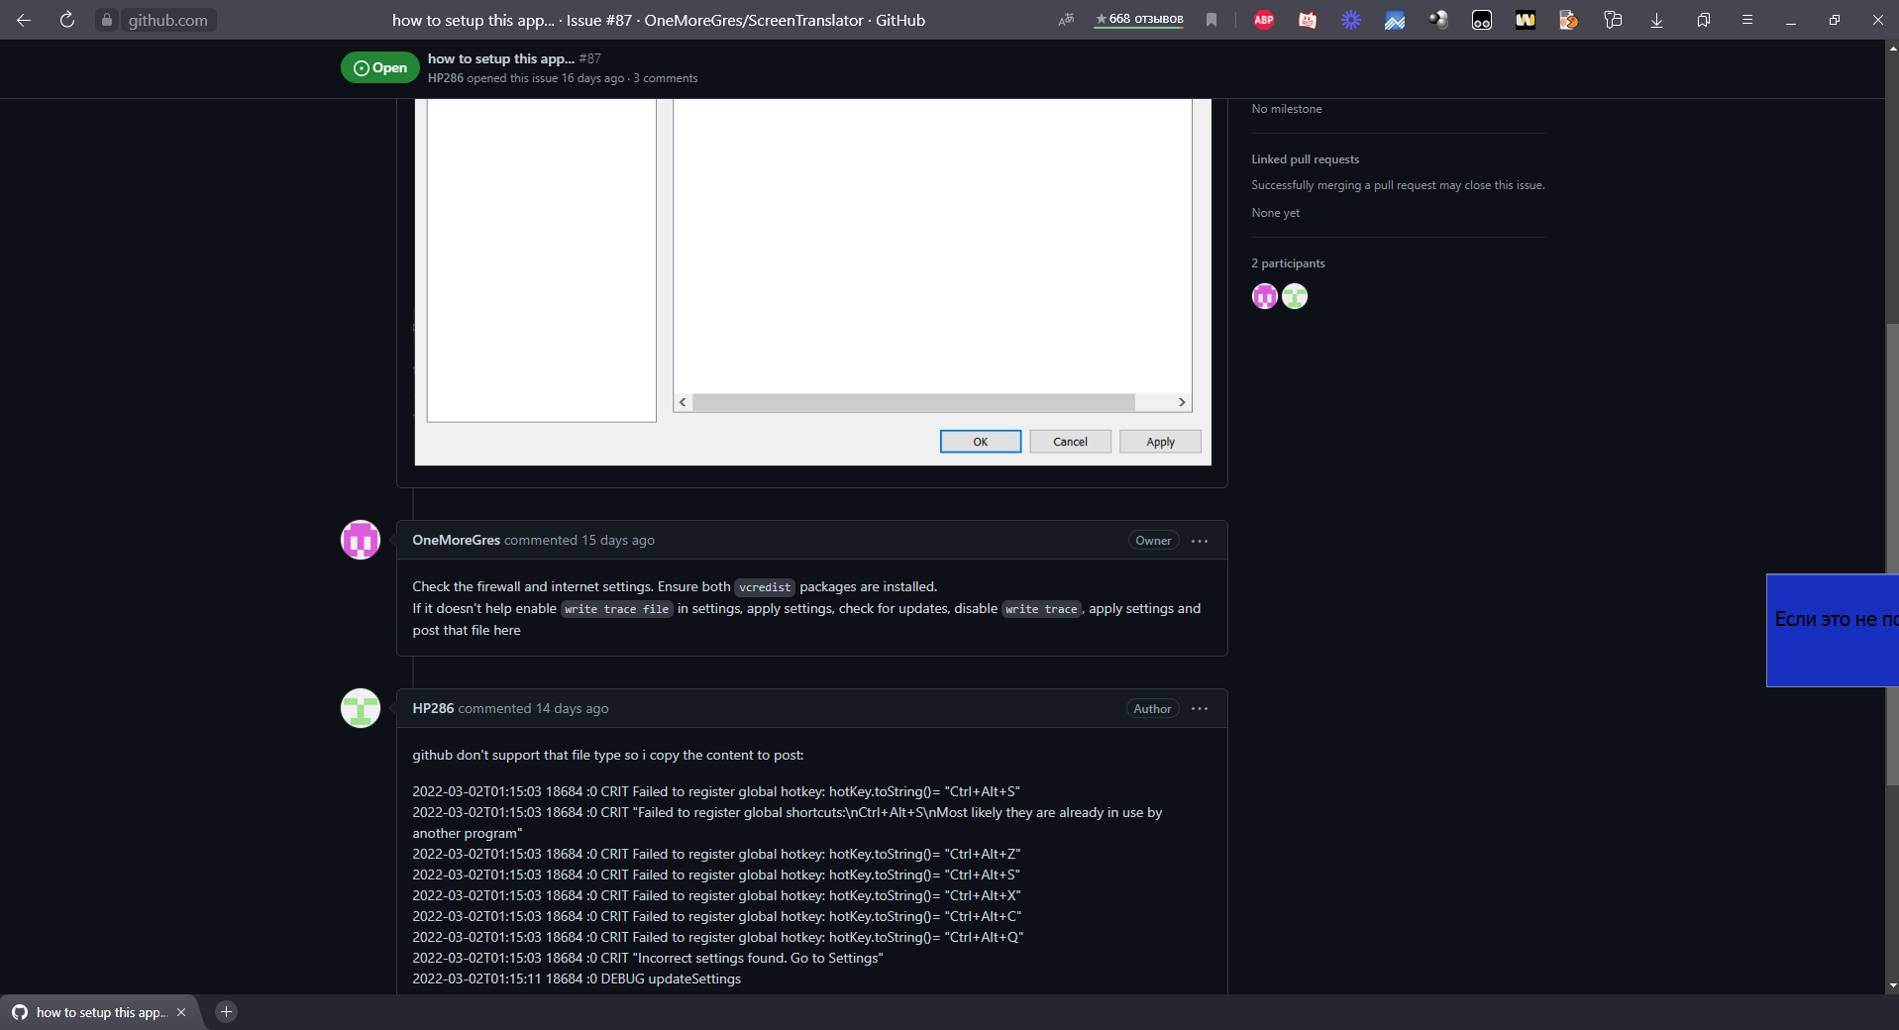Open the browser hamburger menu
The image size is (1899, 1030).
pyautogui.click(x=1747, y=19)
